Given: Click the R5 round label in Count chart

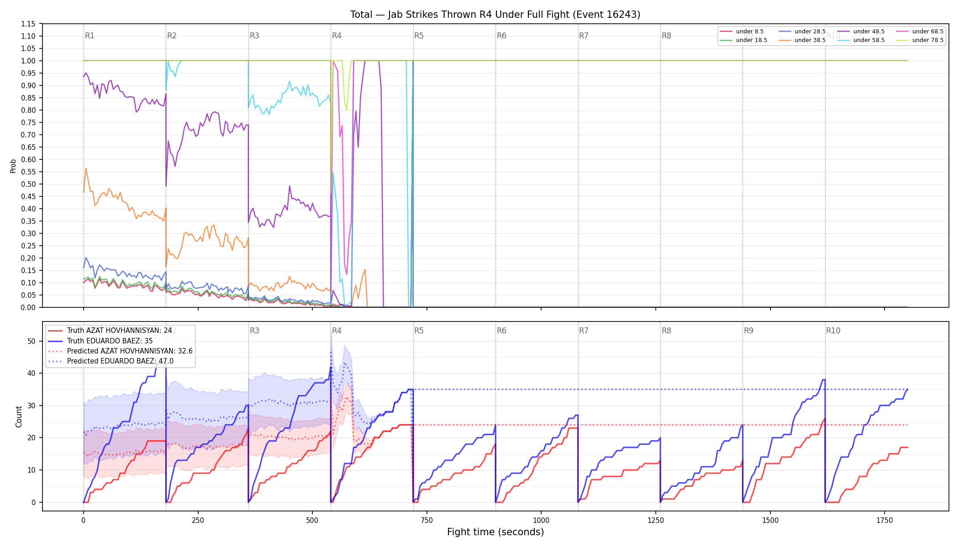Looking at the screenshot, I should coord(419,331).
